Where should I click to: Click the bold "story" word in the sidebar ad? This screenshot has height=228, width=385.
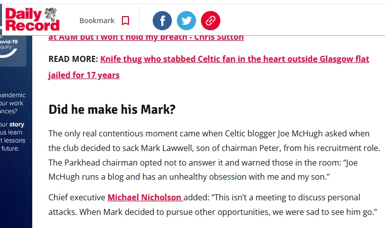(17, 124)
